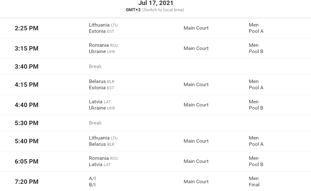The width and height of the screenshot is (311, 191).
Task: Open Romania team in 3:15 PM game
Action: coord(99,45)
